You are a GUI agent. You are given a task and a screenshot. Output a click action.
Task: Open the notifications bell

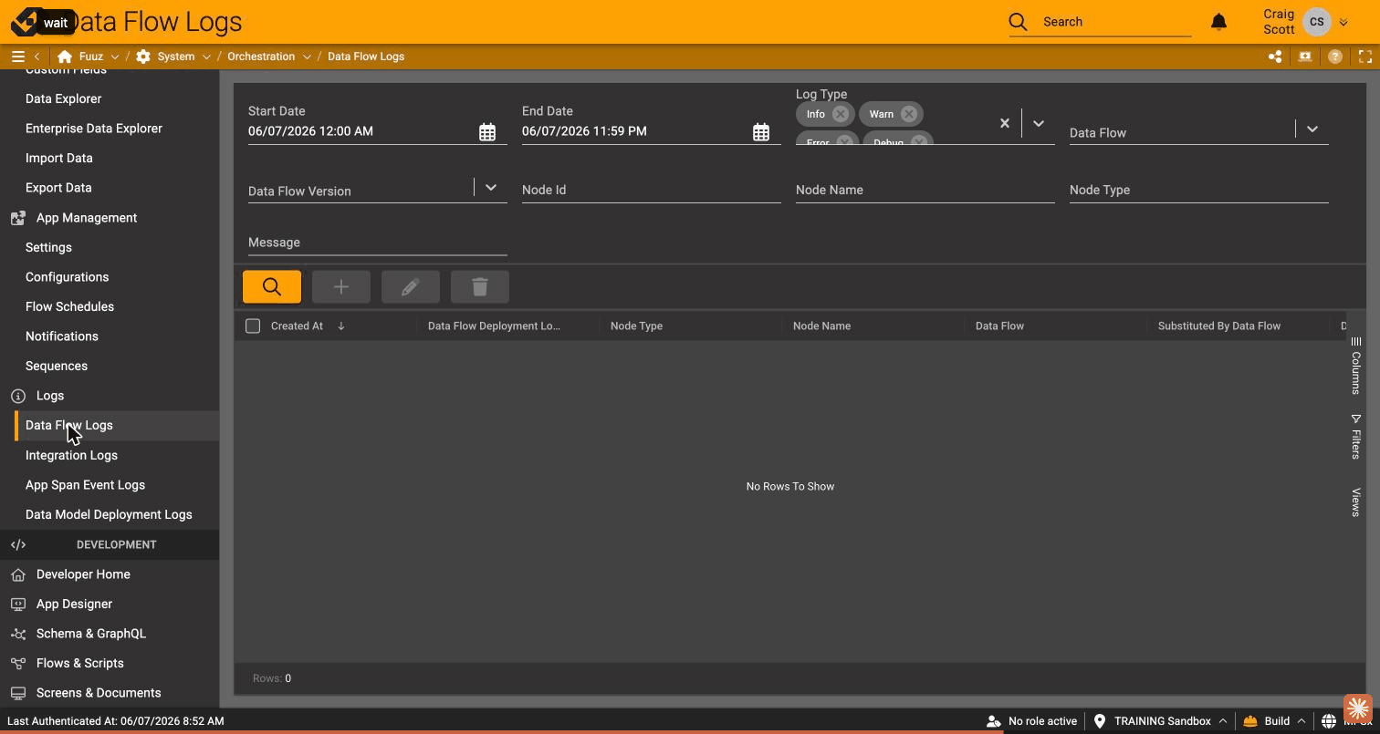1218,22
